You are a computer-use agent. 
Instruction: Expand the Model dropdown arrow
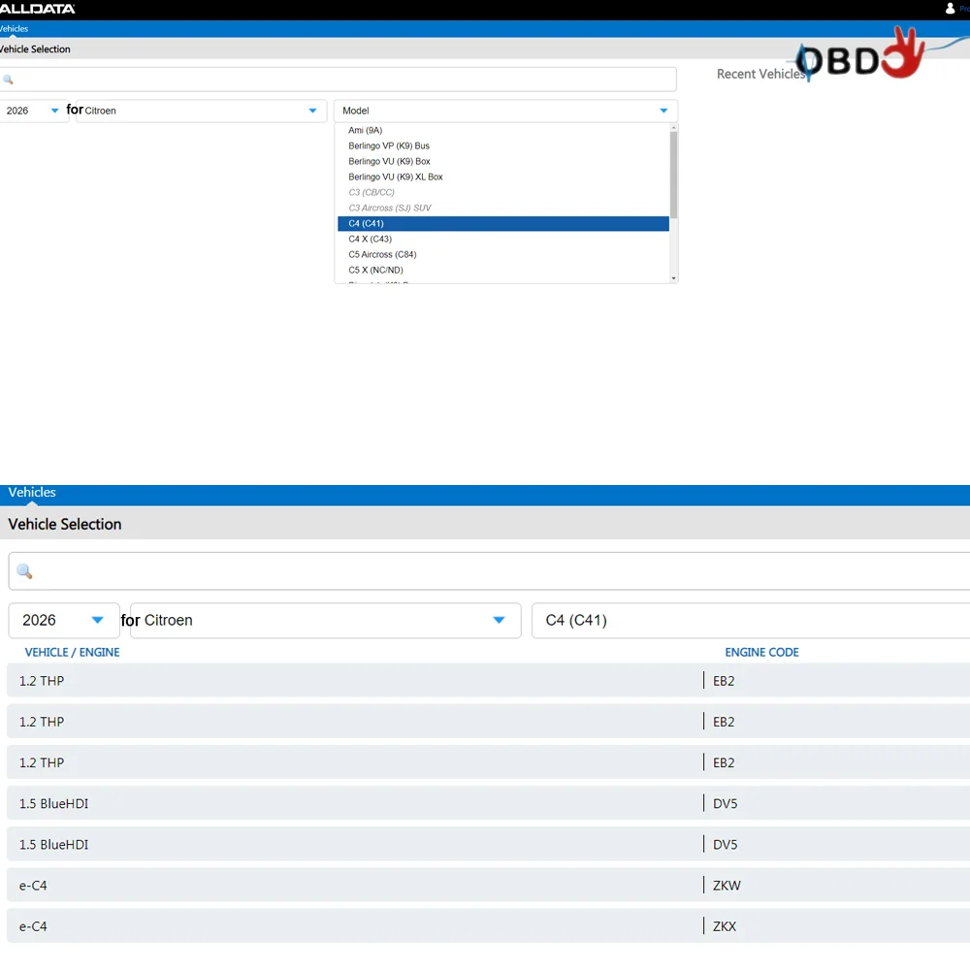tap(663, 111)
